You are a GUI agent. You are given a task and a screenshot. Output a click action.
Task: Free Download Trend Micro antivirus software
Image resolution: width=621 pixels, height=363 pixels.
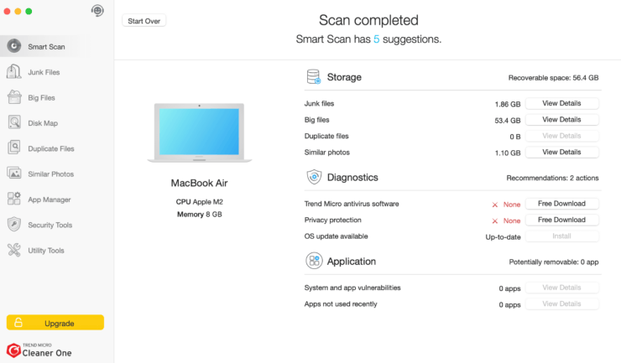(561, 204)
